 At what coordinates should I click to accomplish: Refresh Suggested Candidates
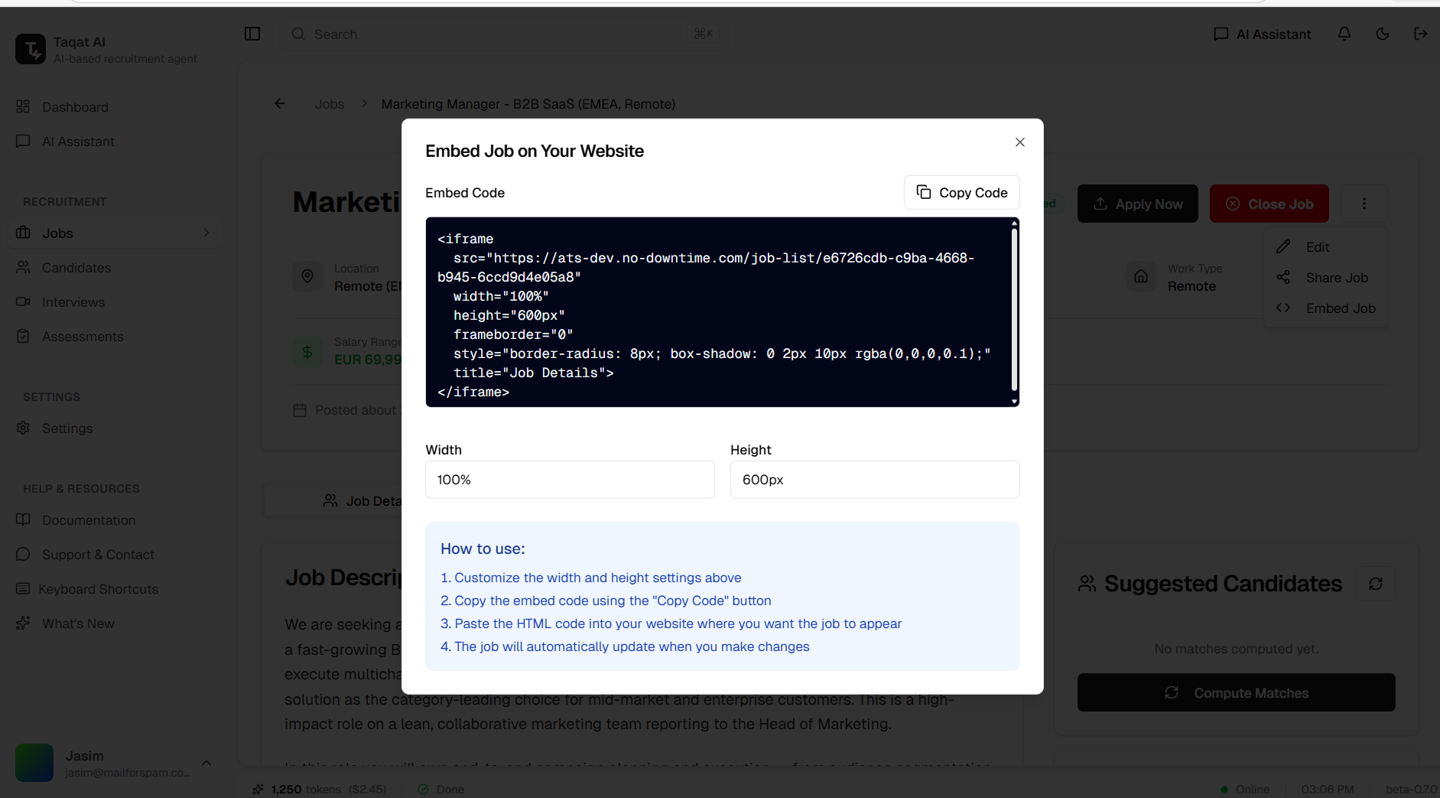pyautogui.click(x=1375, y=583)
